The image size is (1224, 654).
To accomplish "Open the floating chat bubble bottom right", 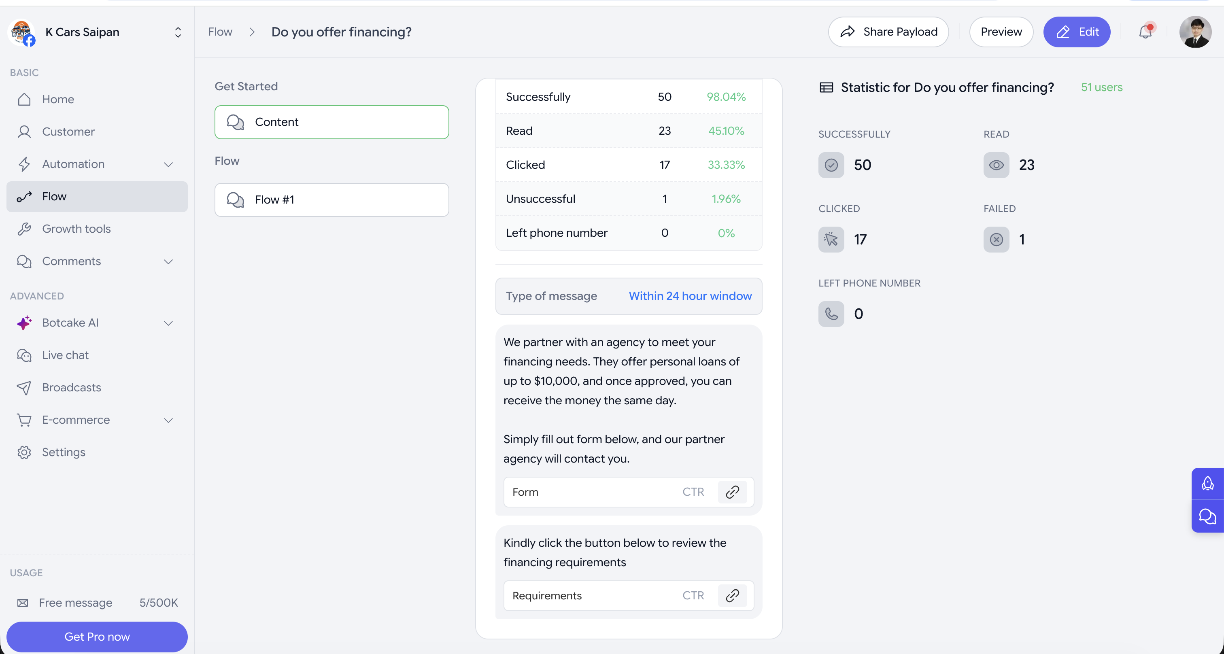I will pos(1207,517).
